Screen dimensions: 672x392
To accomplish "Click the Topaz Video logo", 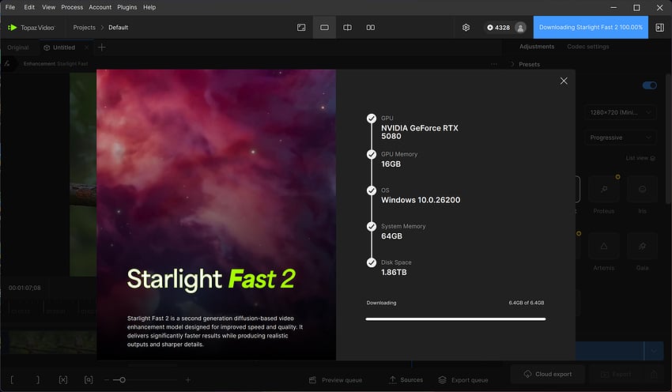I will coord(32,28).
